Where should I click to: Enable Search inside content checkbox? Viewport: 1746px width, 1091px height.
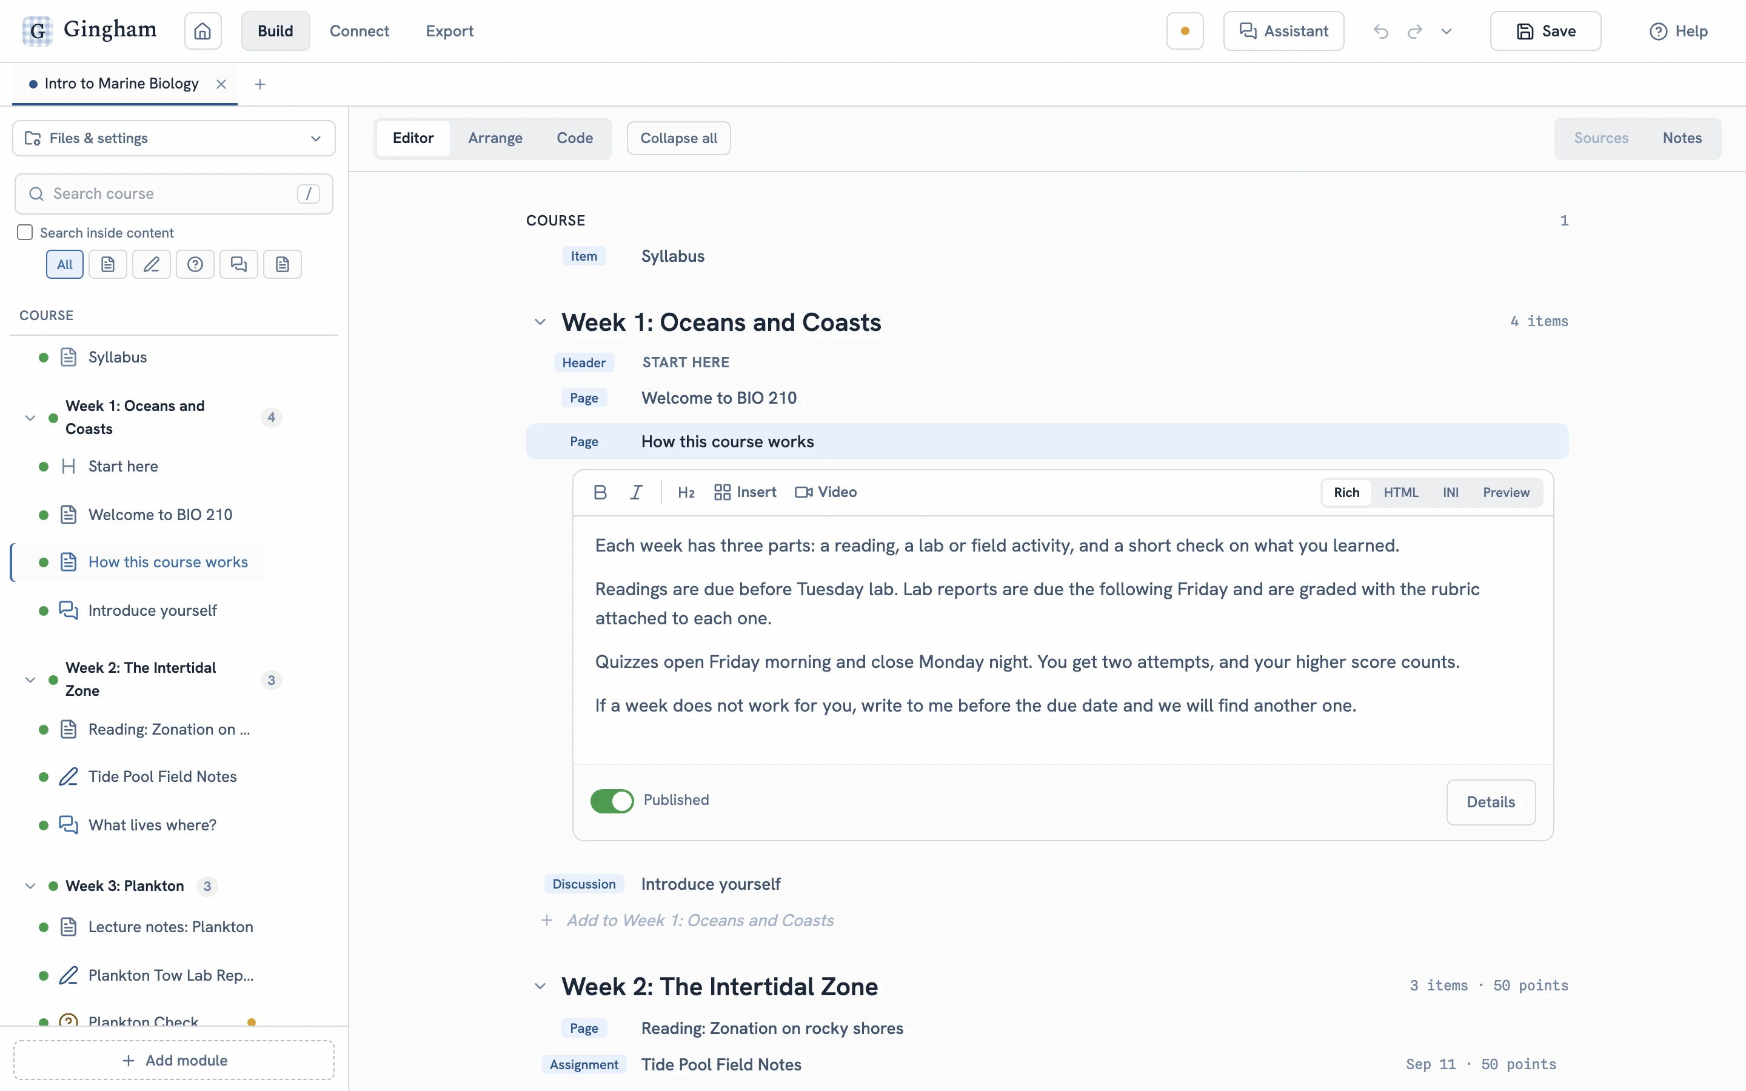25,232
